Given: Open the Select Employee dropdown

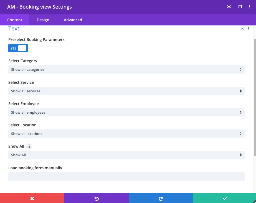Looking at the screenshot, I should [x=126, y=112].
